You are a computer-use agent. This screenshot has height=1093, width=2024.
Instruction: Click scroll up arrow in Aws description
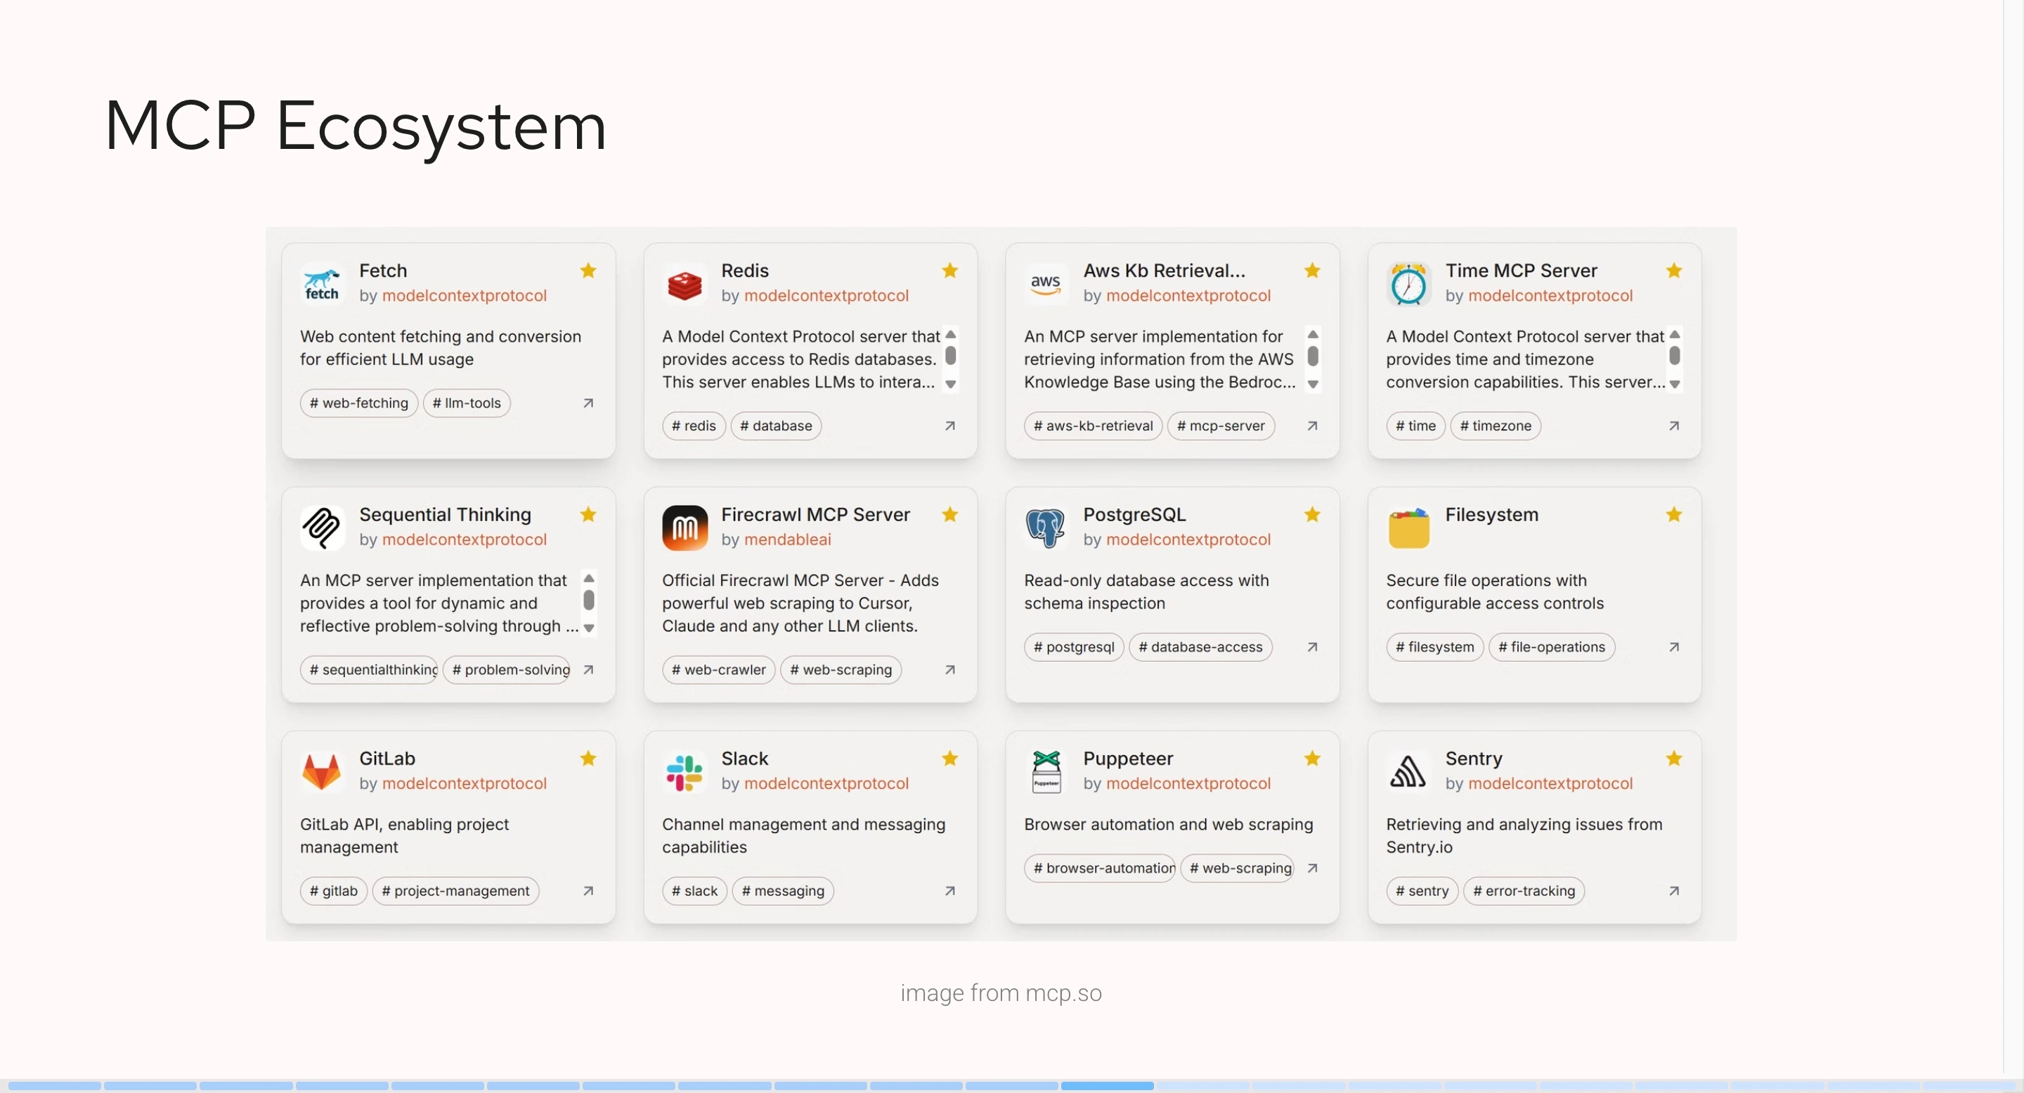[1312, 334]
